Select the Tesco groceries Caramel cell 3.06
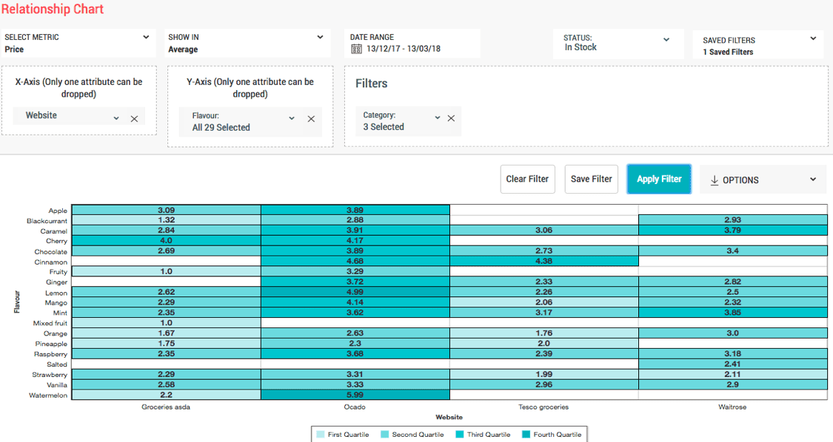 tap(544, 231)
